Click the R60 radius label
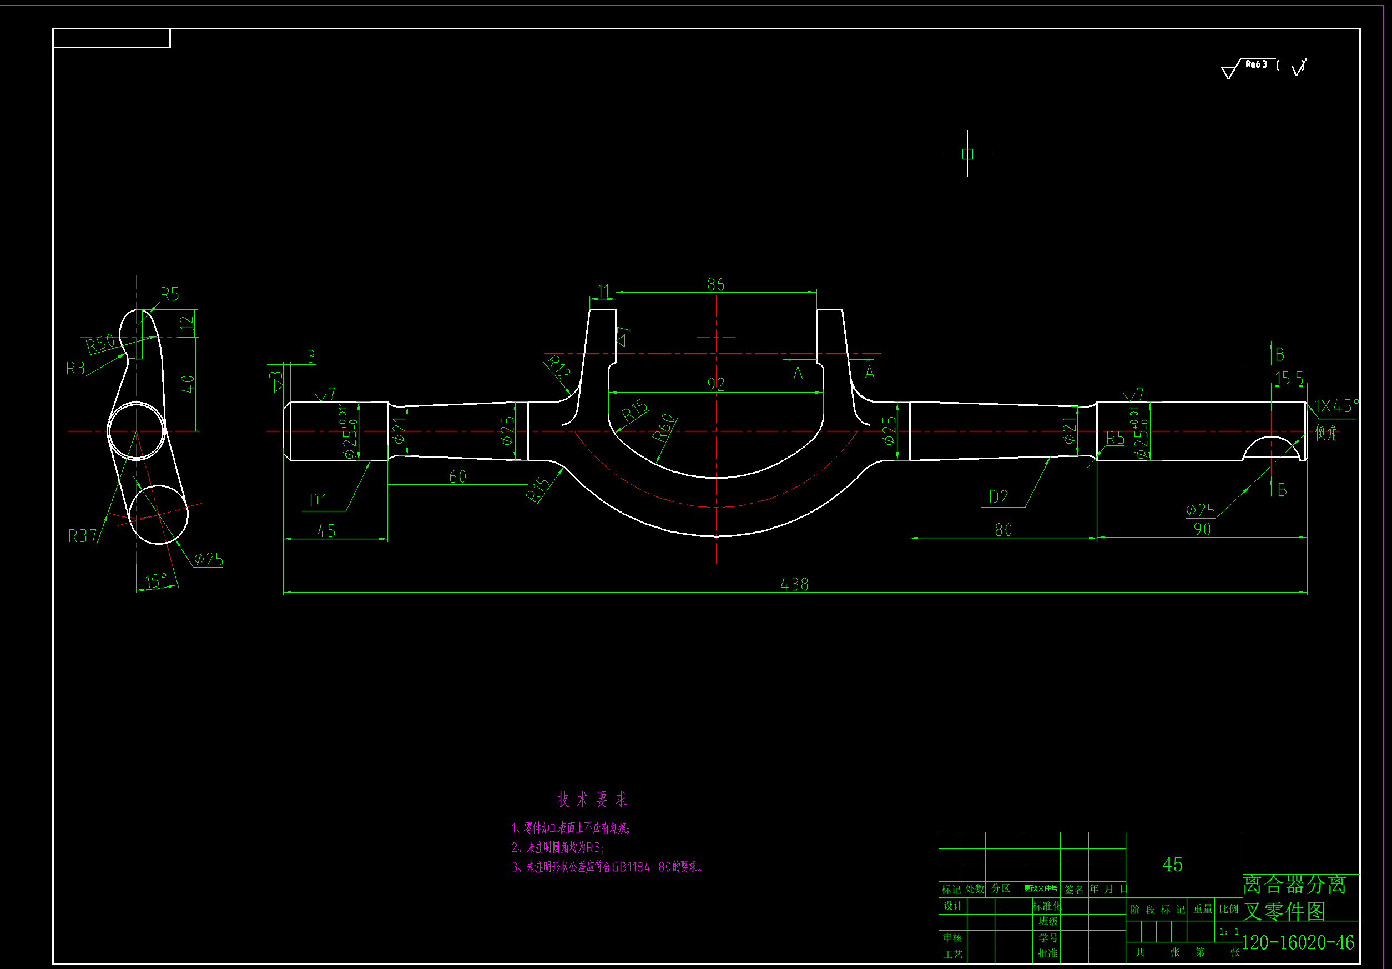 pos(664,428)
